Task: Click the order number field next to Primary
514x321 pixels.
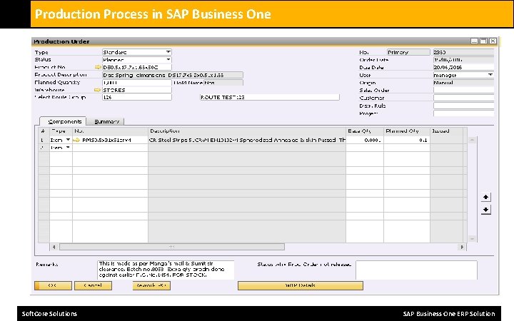Action: [463, 52]
